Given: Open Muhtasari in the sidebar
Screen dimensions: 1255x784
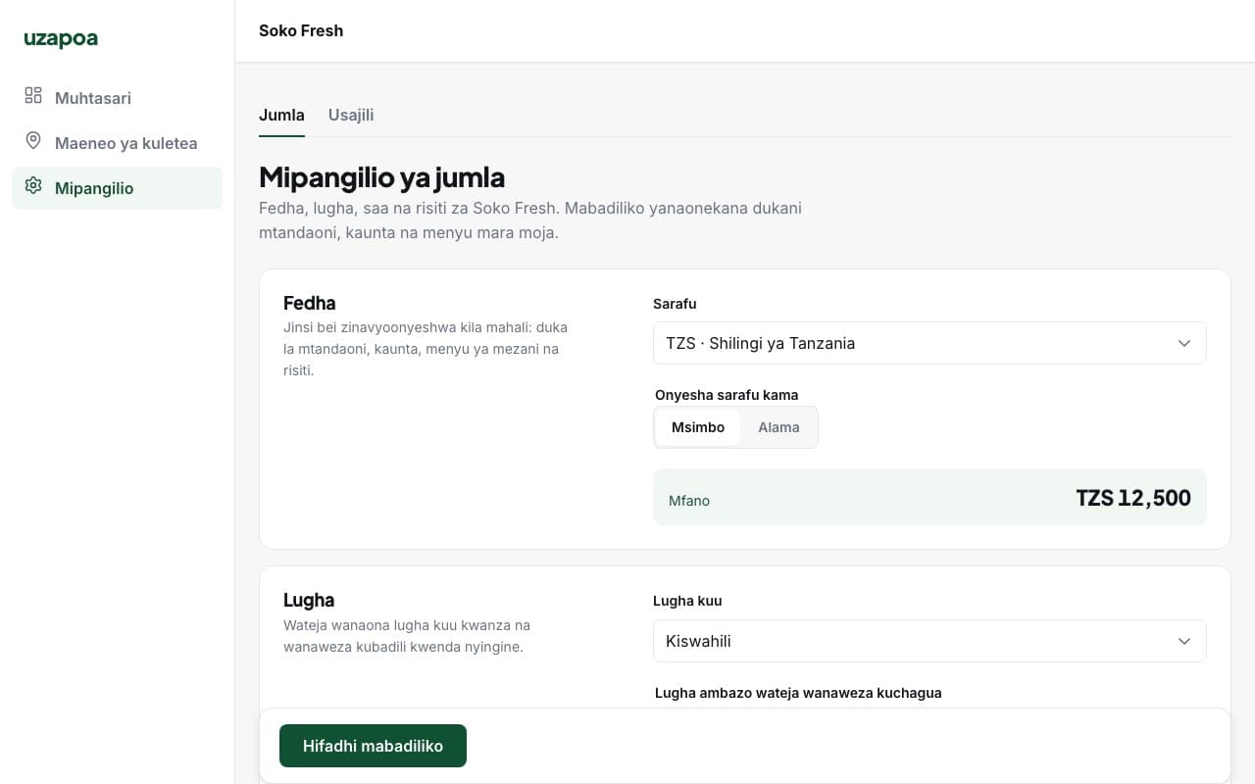Looking at the screenshot, I should [x=118, y=98].
